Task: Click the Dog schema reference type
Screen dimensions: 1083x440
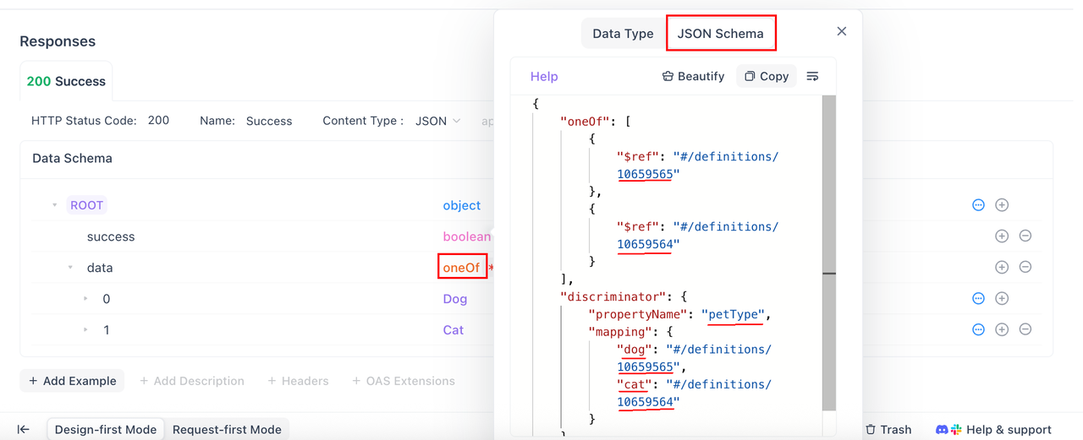Action: 455,299
